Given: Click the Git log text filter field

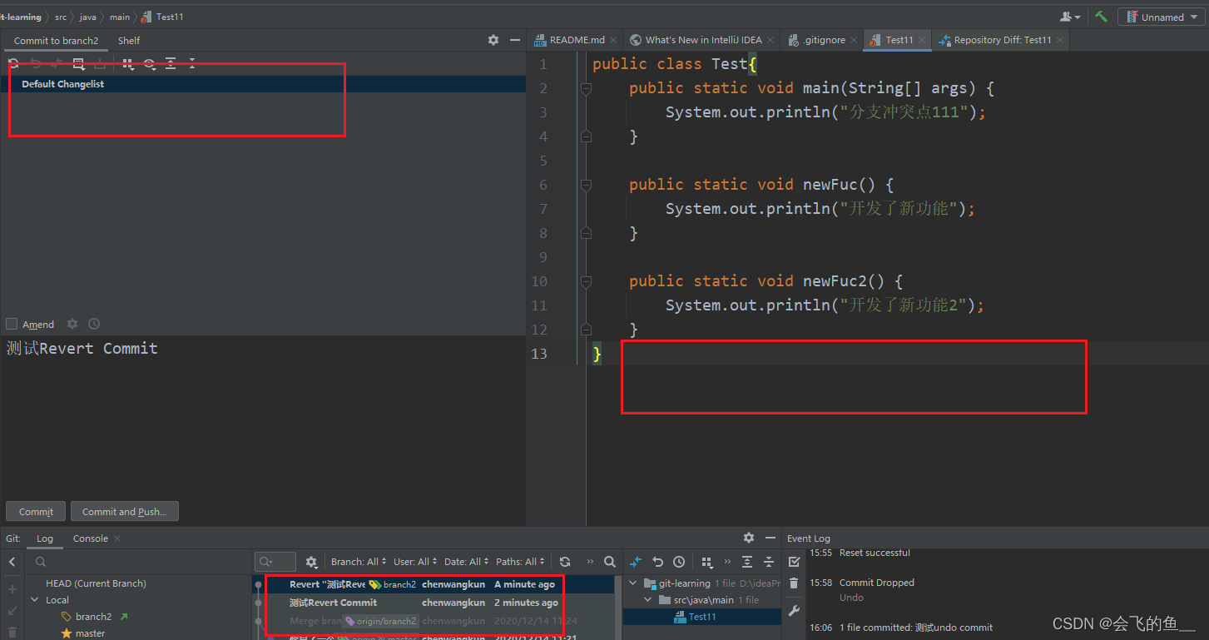Looking at the screenshot, I should pos(275,562).
